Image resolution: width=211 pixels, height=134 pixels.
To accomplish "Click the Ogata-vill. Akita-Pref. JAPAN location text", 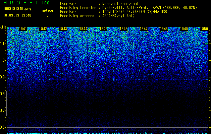I will pyautogui.click(x=150, y=8).
